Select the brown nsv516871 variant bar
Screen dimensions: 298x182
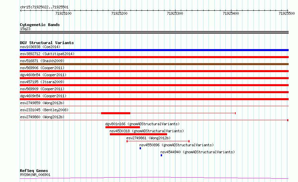coord(154,64)
